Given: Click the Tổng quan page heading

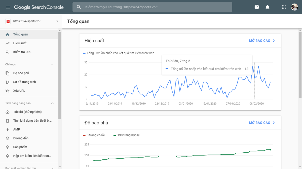Looking at the screenshot, I should 78,21.
